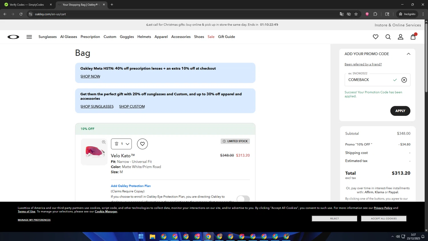
Task: Open the account profile icon
Action: (401, 37)
